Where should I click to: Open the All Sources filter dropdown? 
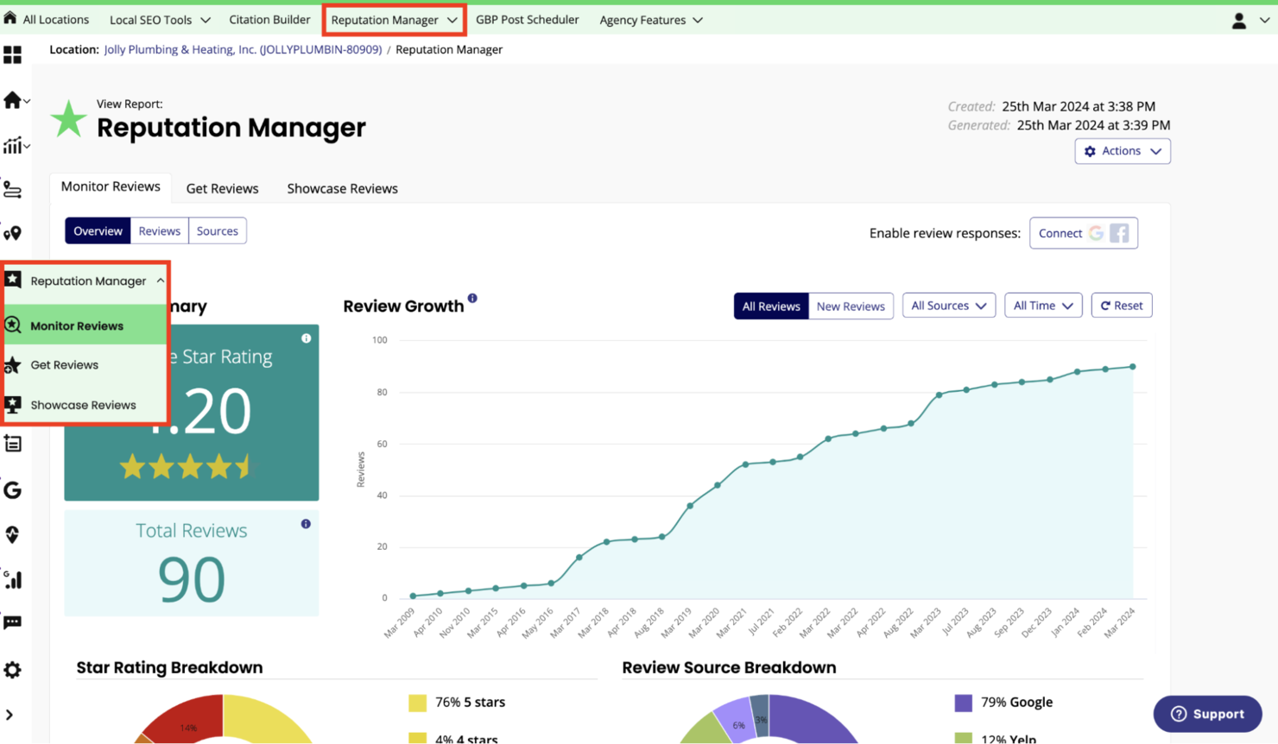coord(949,306)
